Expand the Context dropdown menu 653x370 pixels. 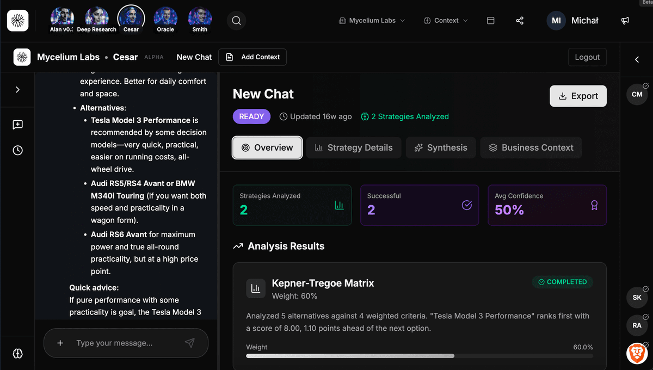coord(446,21)
